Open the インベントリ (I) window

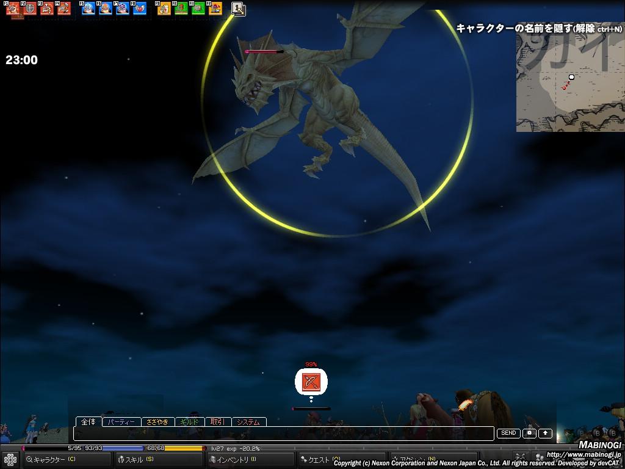pyautogui.click(x=250, y=459)
